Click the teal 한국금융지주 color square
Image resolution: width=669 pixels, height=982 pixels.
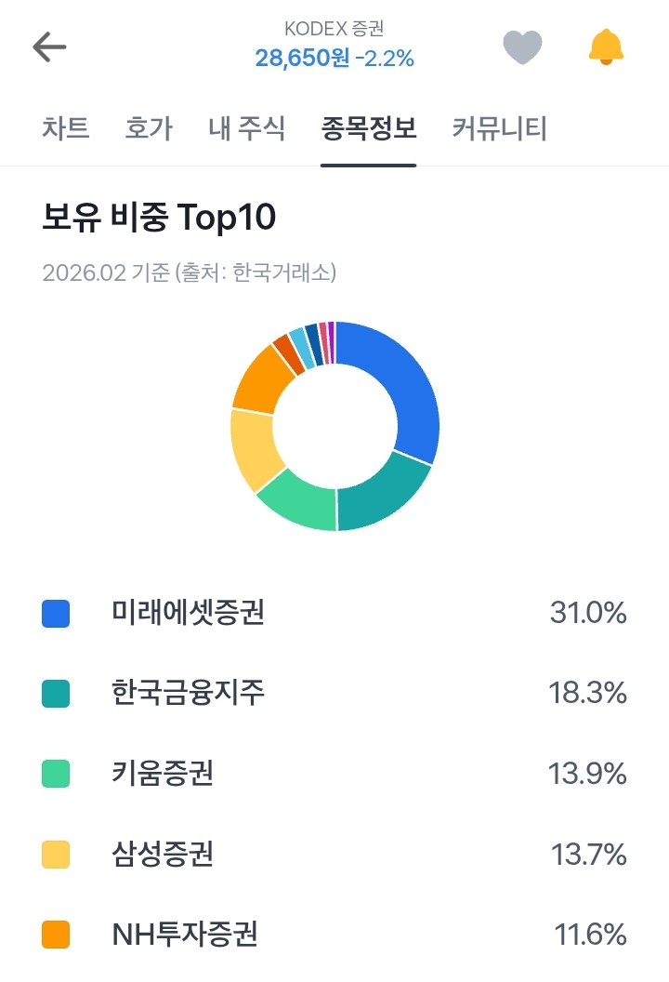point(56,694)
